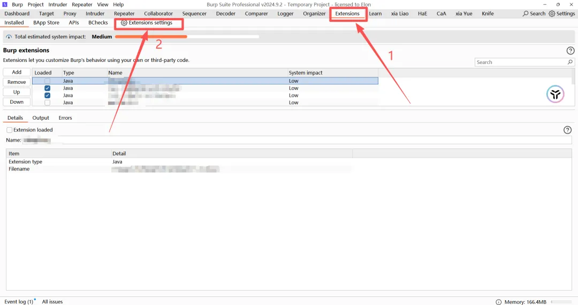Show the Details tab
This screenshot has height=305, width=578.
point(15,118)
